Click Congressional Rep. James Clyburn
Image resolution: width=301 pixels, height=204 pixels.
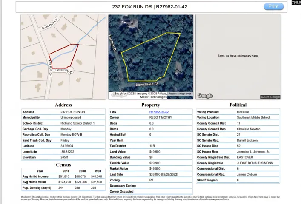tap(247, 174)
